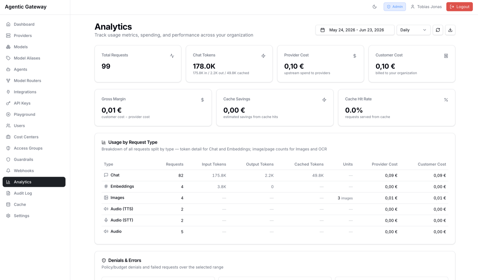Open Models page
This screenshot has width=478, height=280.
pyautogui.click(x=34, y=47)
